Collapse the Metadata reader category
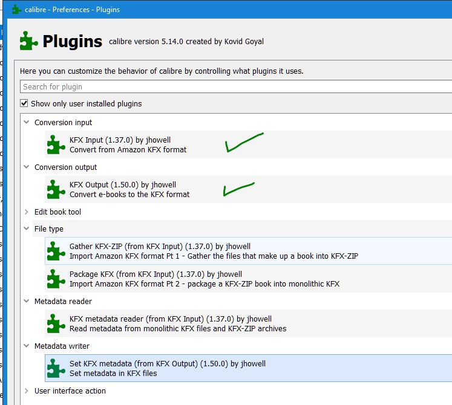452x405 pixels. click(x=27, y=301)
